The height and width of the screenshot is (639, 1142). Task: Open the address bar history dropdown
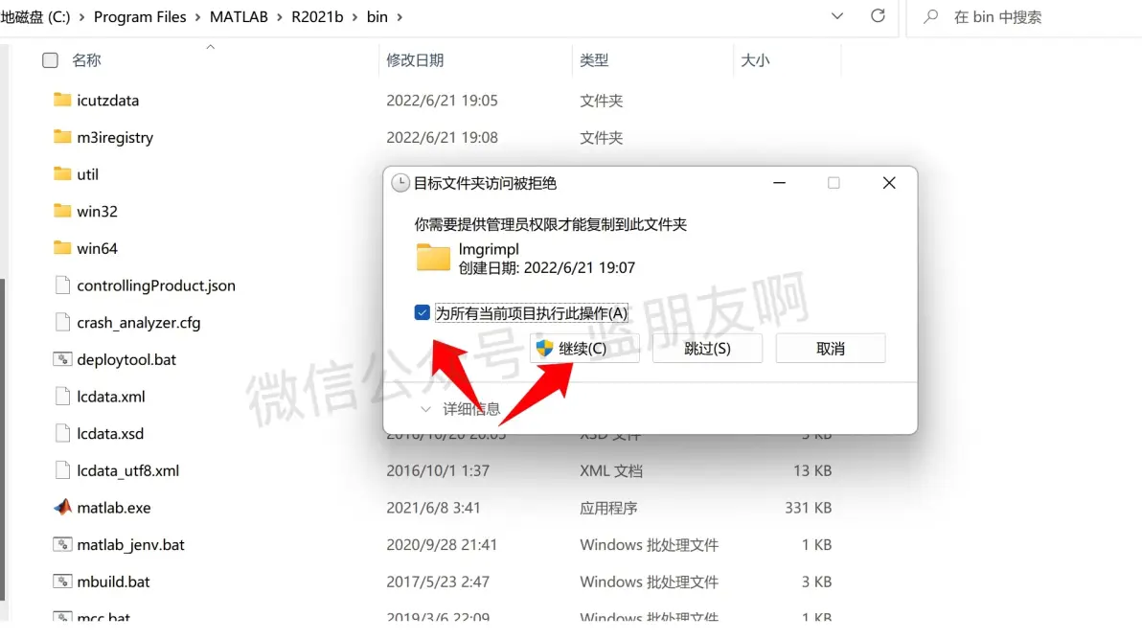click(836, 16)
